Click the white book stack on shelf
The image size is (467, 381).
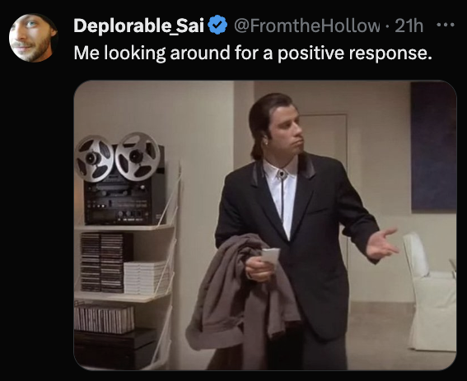147,277
